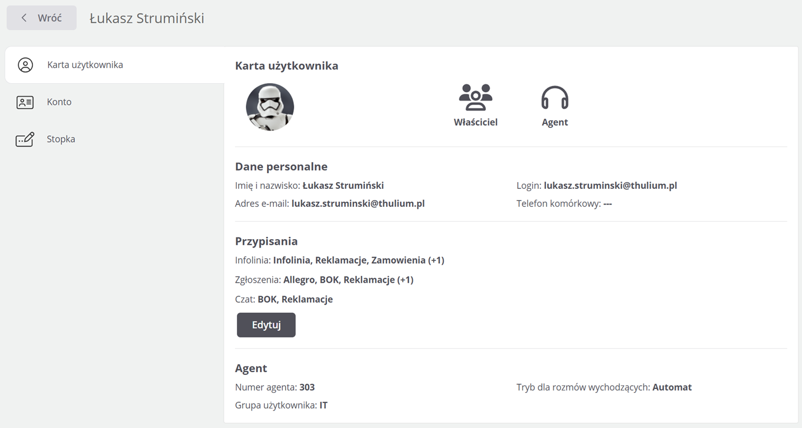Click the login lukasz.struminski@thulium.pl value

pos(610,186)
